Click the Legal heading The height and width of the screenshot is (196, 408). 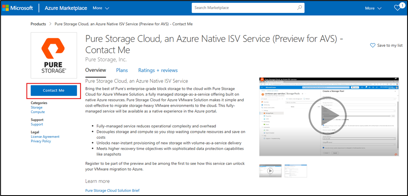35,132
